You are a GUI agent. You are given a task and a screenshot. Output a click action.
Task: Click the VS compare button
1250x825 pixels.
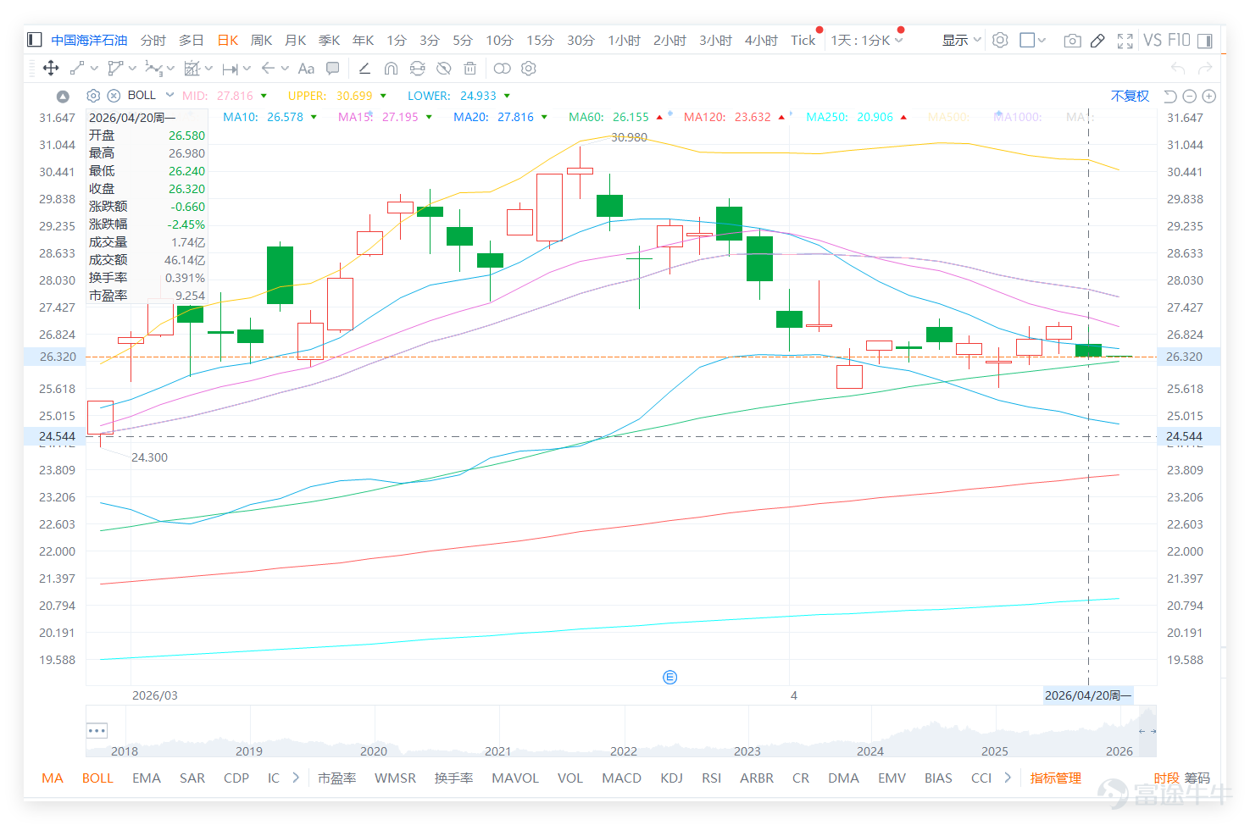[x=1153, y=40]
